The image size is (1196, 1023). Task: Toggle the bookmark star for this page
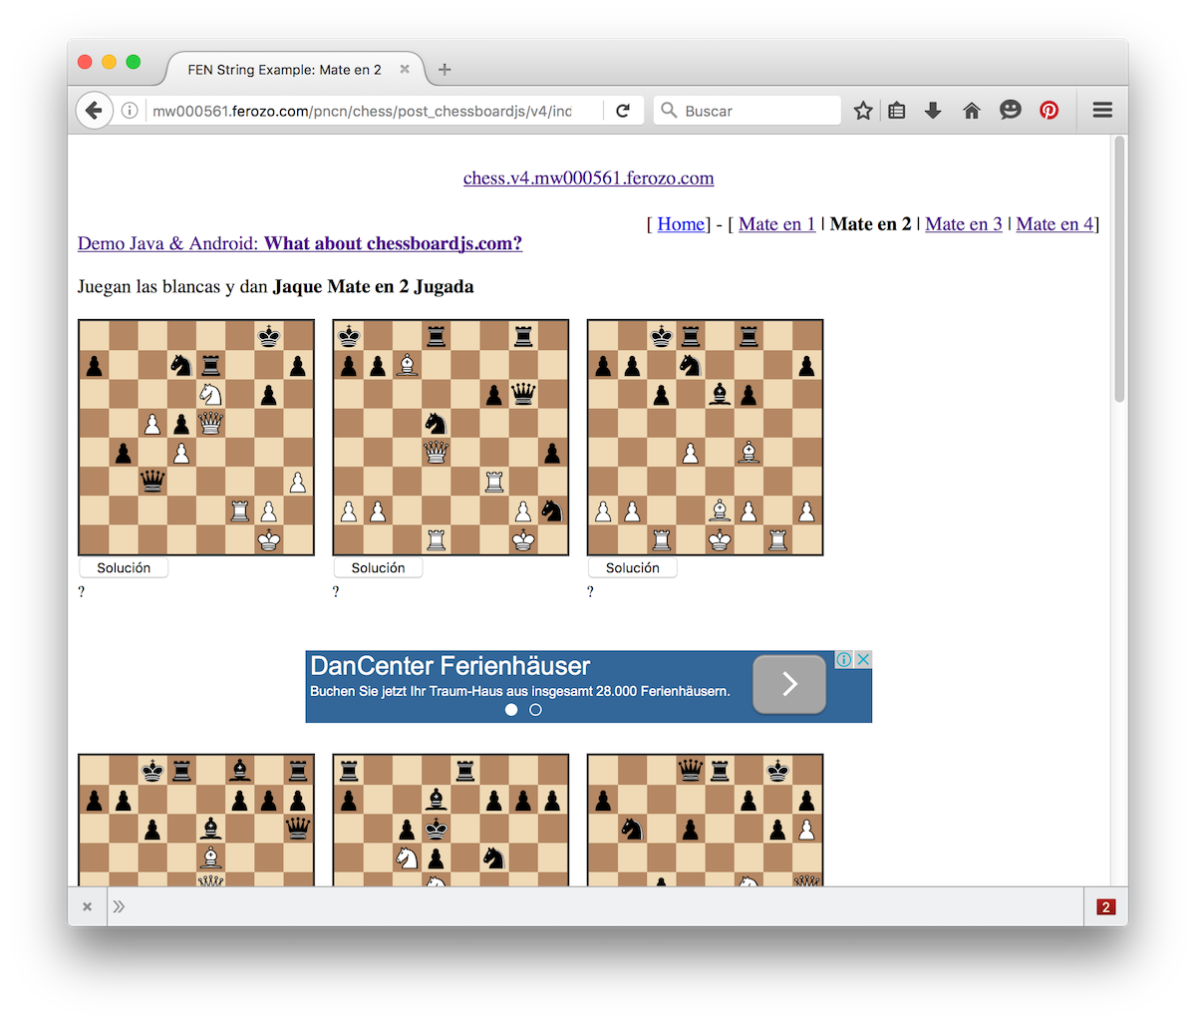pyautogui.click(x=862, y=110)
